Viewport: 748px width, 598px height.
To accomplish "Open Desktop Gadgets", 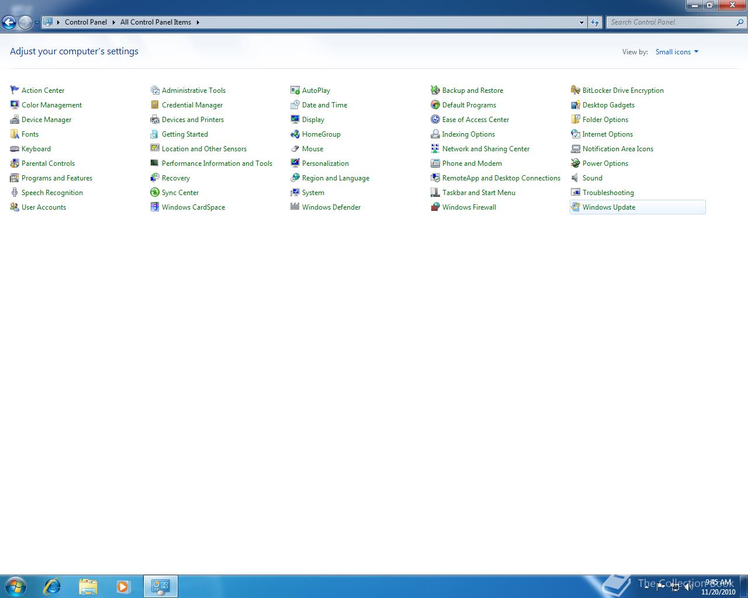I will pyautogui.click(x=608, y=105).
